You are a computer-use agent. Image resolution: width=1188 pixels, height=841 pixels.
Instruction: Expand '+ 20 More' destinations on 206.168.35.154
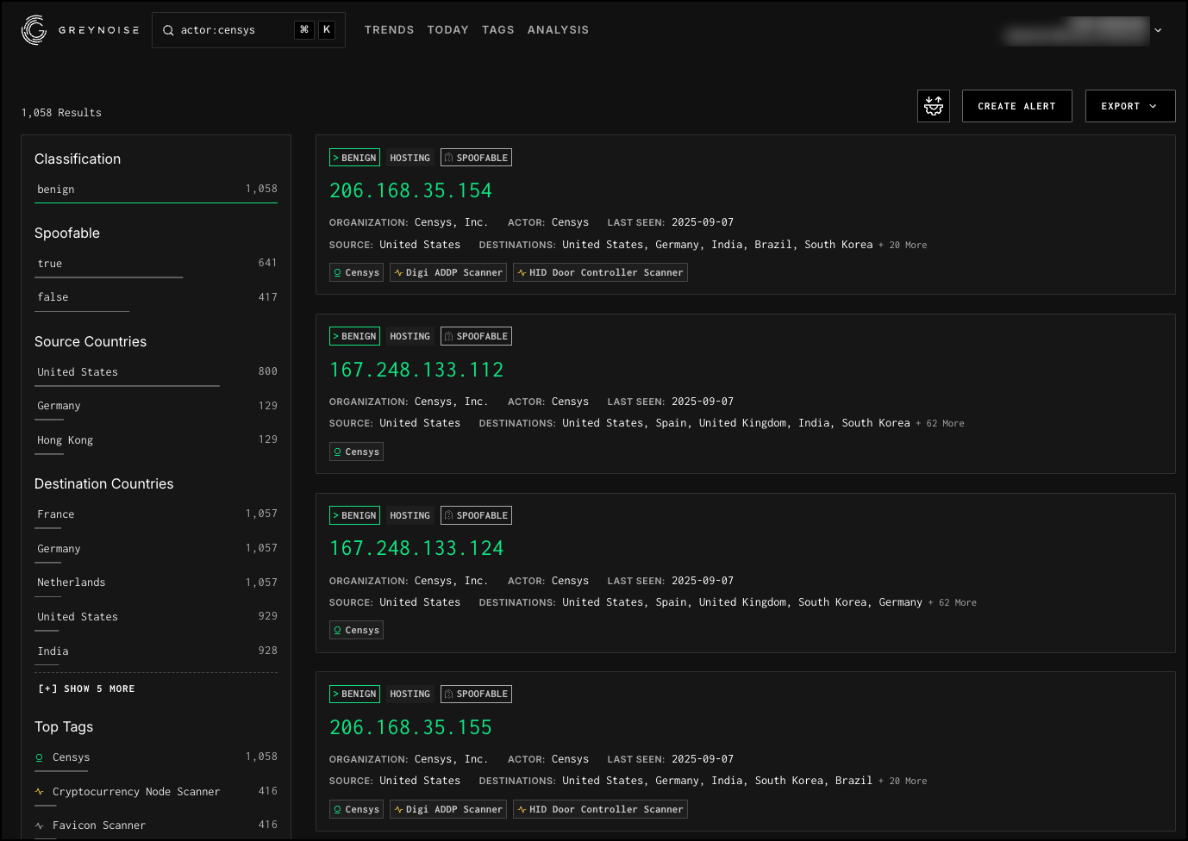click(x=903, y=246)
